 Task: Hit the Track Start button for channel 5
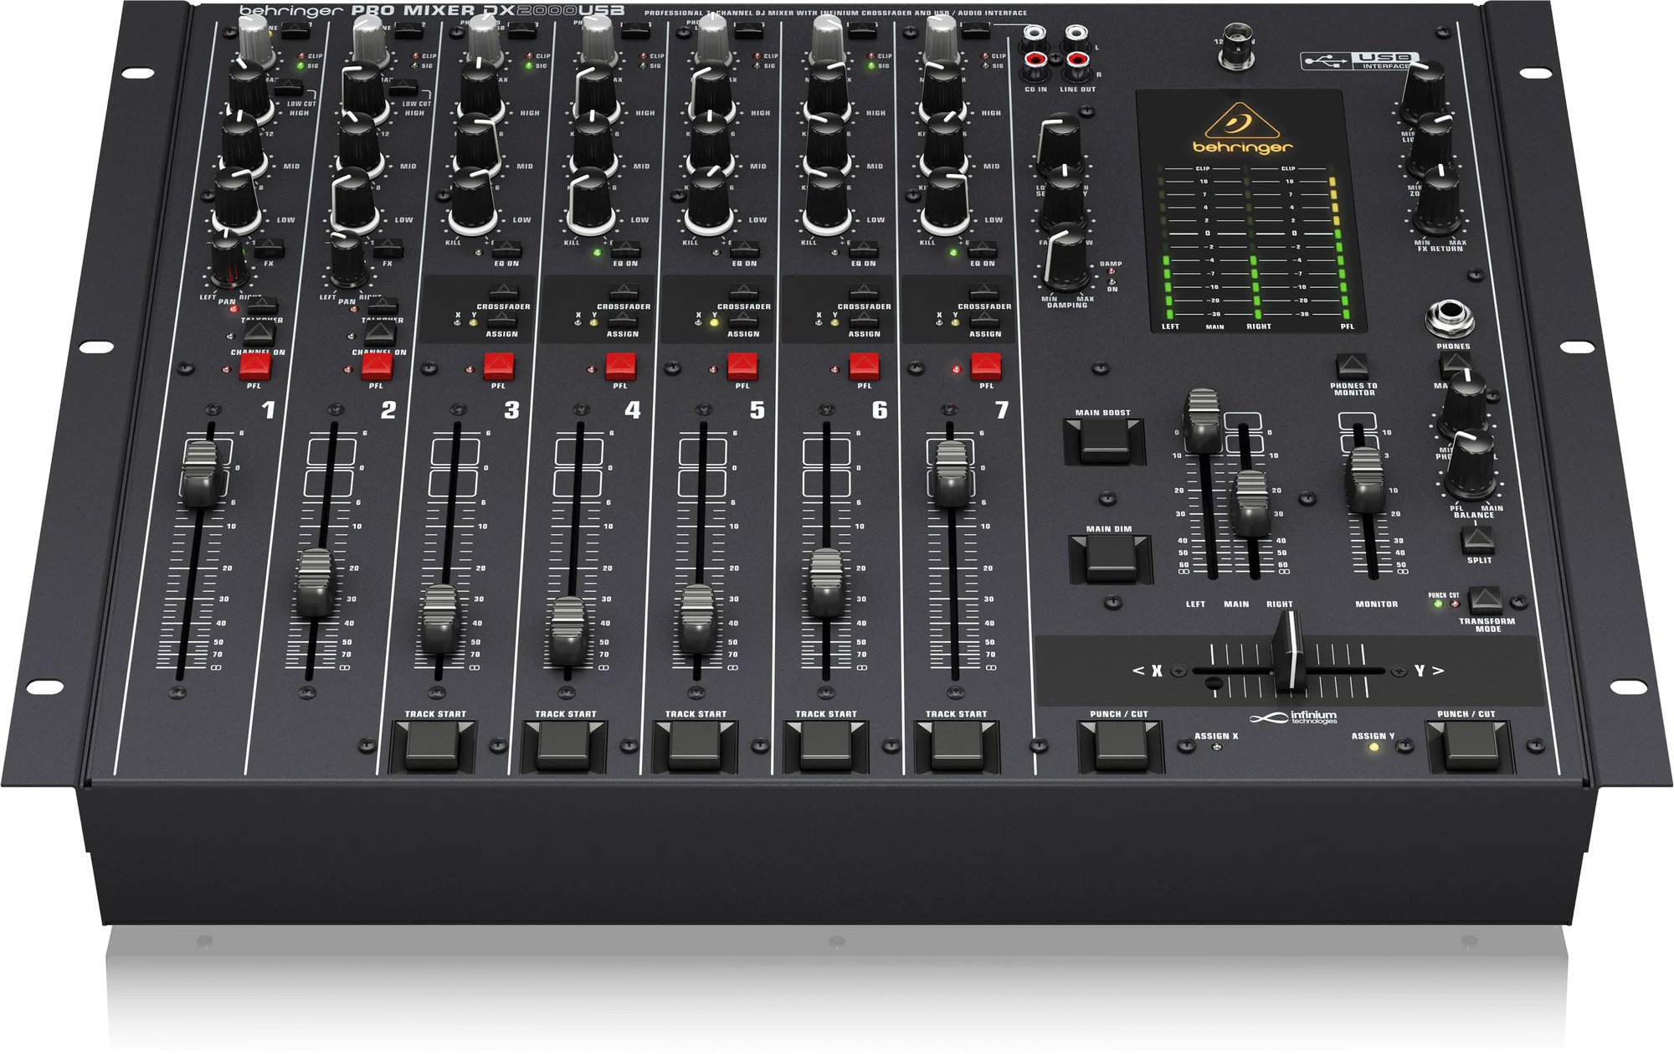pyautogui.click(x=694, y=746)
